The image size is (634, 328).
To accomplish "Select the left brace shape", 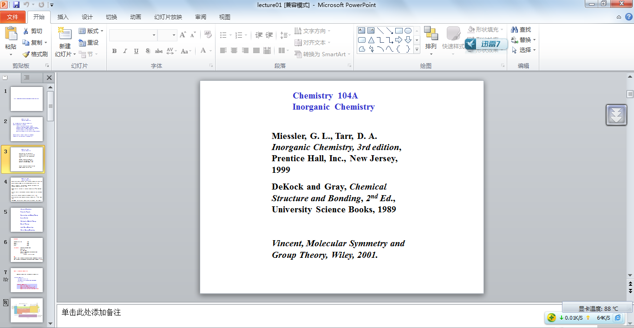I will [x=399, y=49].
